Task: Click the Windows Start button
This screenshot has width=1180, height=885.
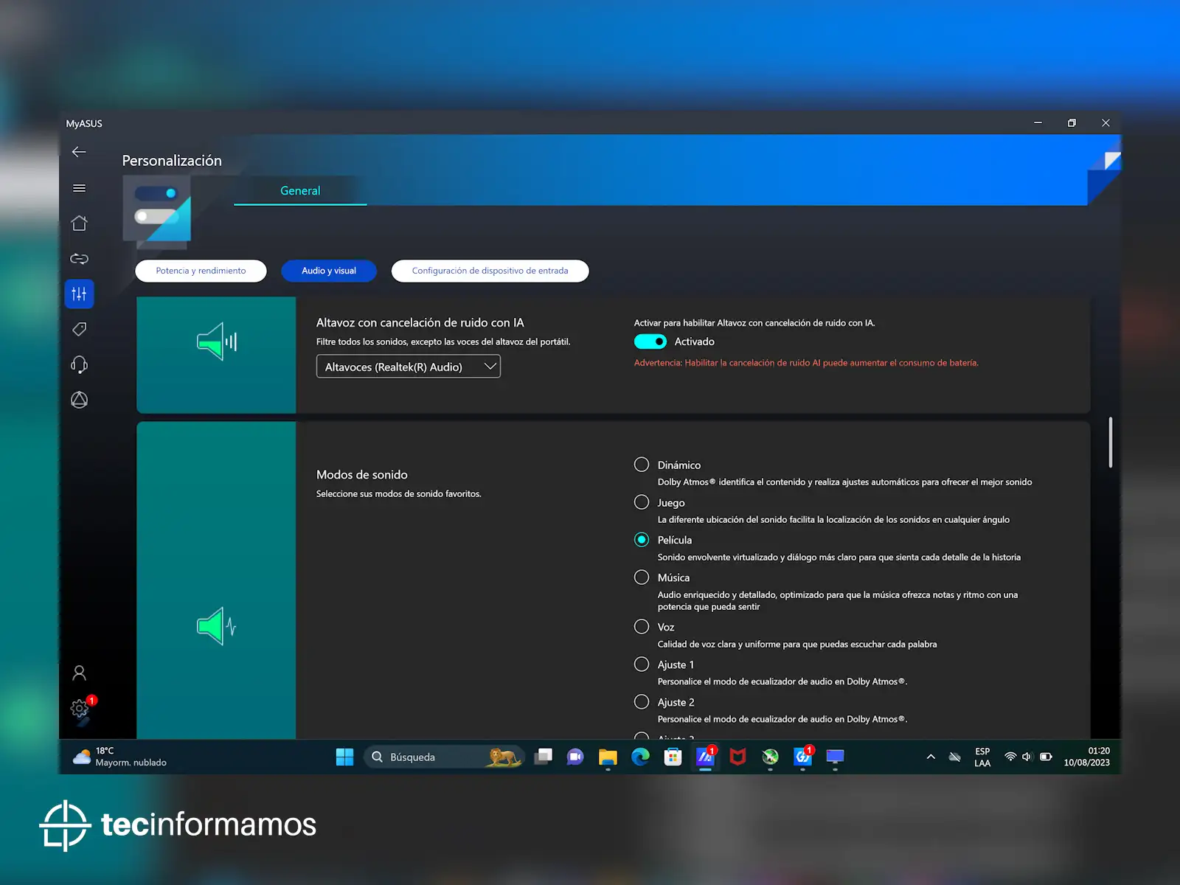Action: click(344, 757)
